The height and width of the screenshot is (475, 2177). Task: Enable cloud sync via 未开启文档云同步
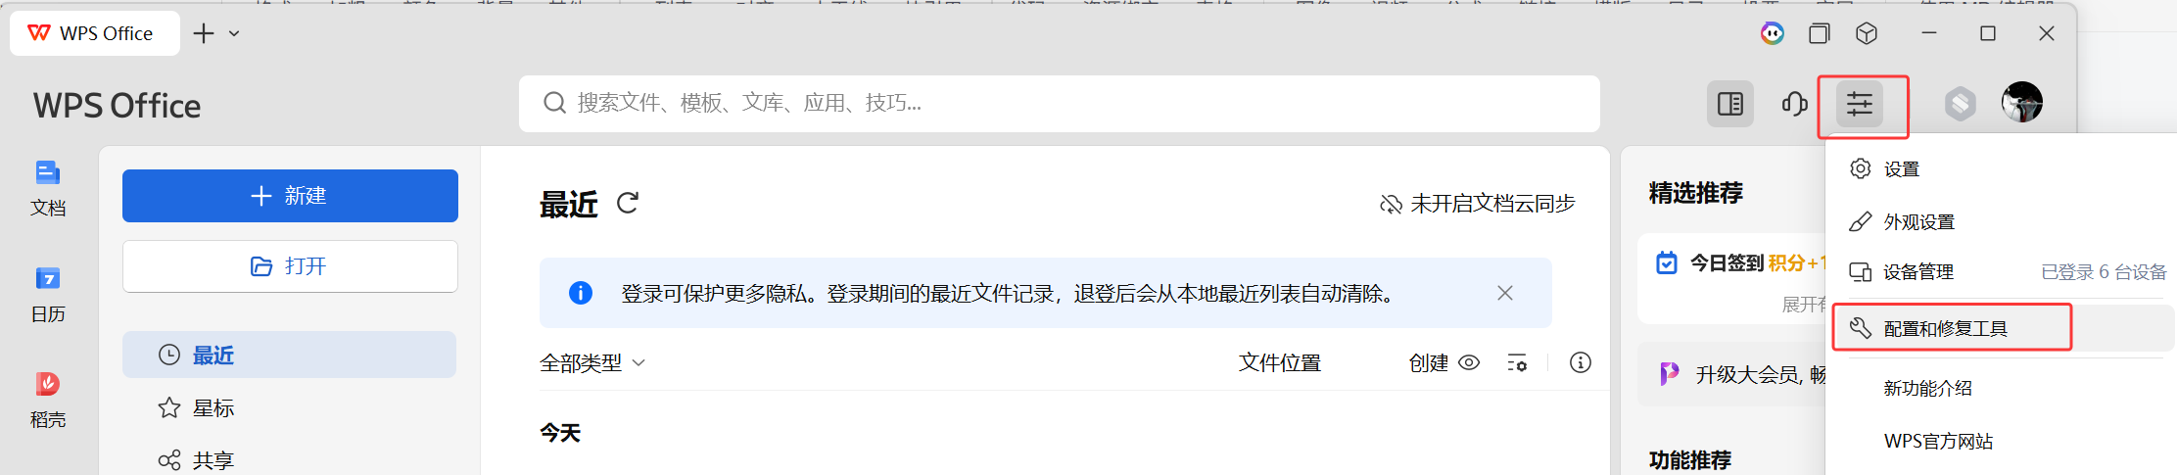1477,204
